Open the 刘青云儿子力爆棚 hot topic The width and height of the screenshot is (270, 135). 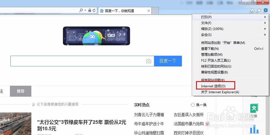(149, 115)
